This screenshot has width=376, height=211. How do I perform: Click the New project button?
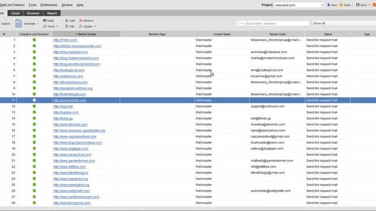(x=332, y=5)
